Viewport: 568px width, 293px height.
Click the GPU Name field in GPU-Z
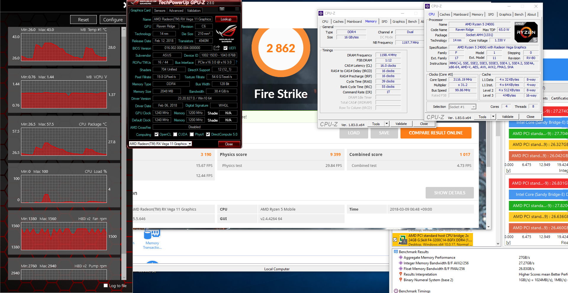[183, 19]
